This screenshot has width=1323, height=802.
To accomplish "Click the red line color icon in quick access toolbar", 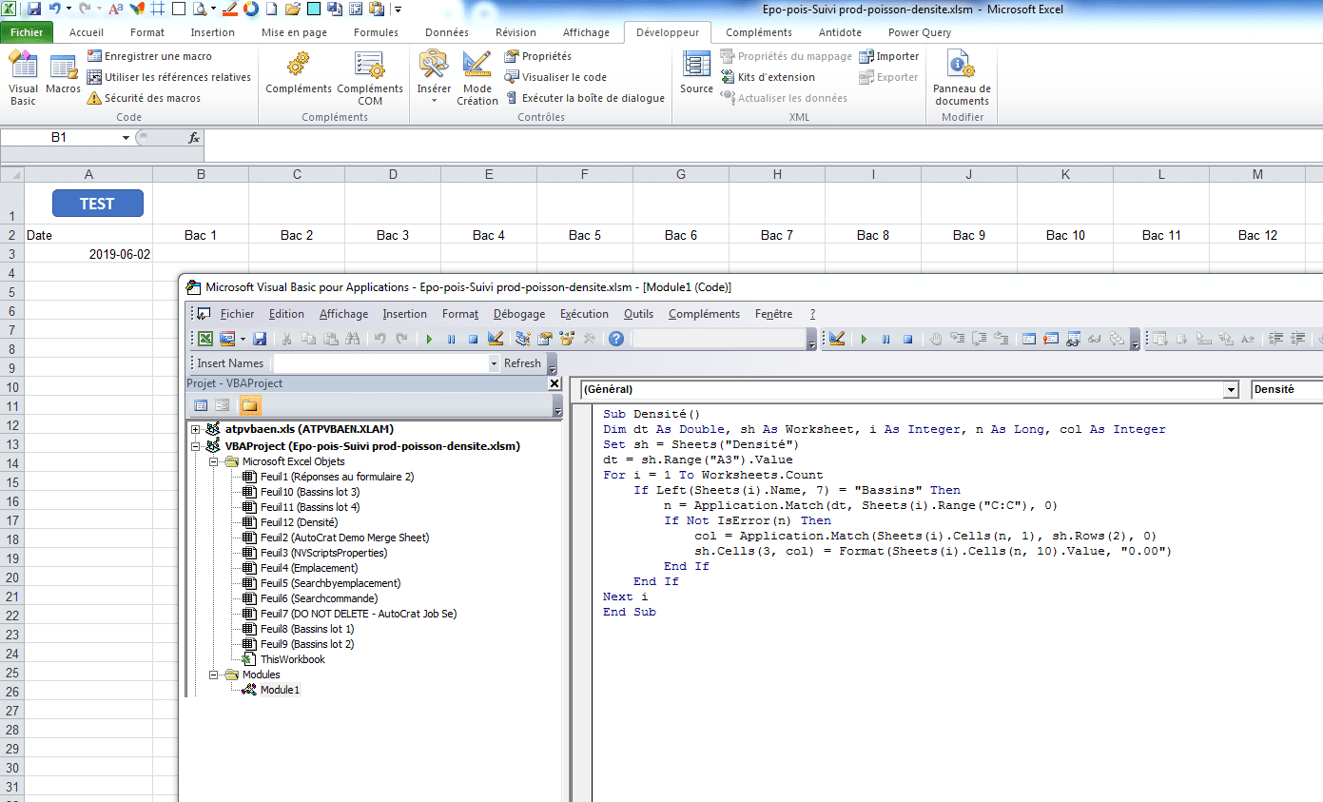I will pos(229,10).
